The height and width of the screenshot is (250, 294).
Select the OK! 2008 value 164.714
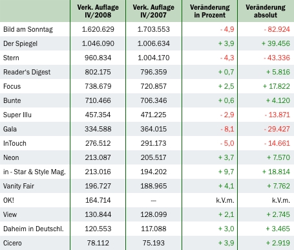coord(98,200)
